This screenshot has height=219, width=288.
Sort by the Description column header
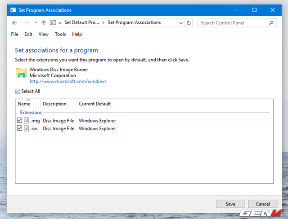point(58,104)
